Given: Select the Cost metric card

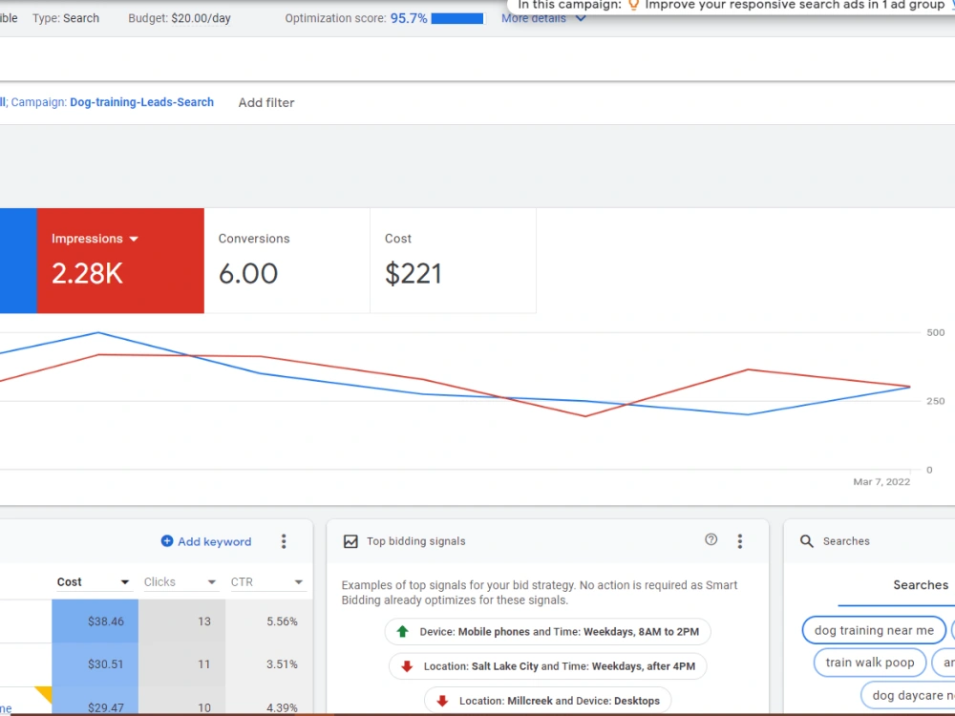Looking at the screenshot, I should pos(453,261).
